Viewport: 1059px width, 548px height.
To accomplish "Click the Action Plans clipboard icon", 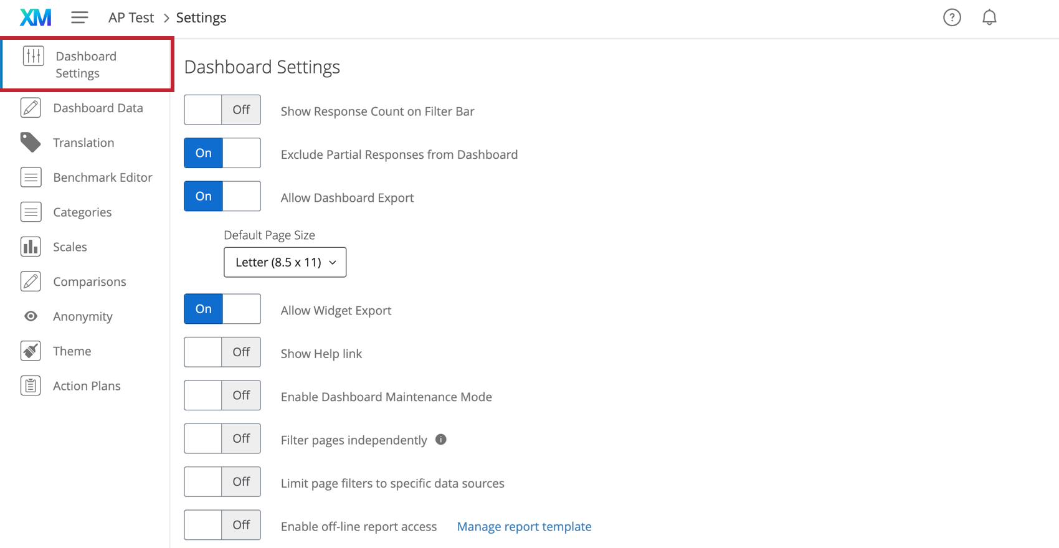I will point(31,385).
